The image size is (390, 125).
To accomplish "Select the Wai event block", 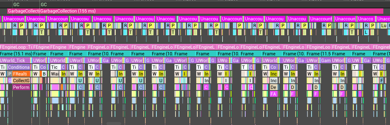I will 55,74.
